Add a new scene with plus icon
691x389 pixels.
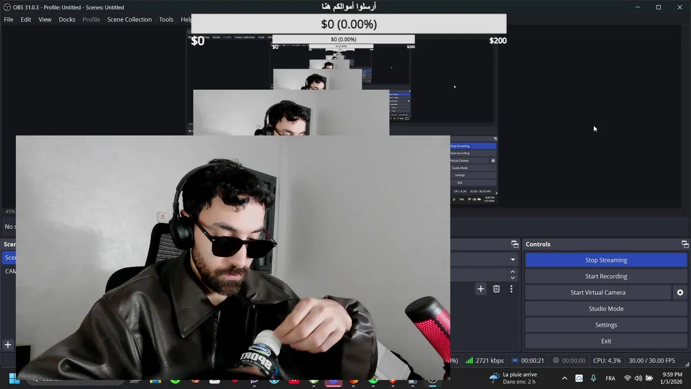coord(8,345)
